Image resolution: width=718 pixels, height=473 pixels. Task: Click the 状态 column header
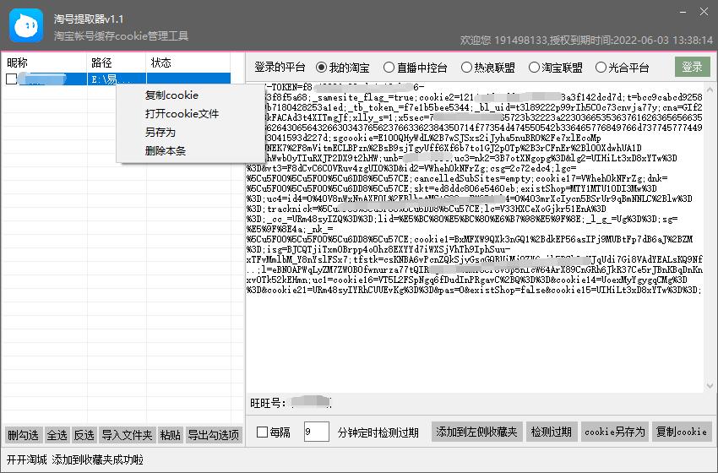click(x=188, y=63)
